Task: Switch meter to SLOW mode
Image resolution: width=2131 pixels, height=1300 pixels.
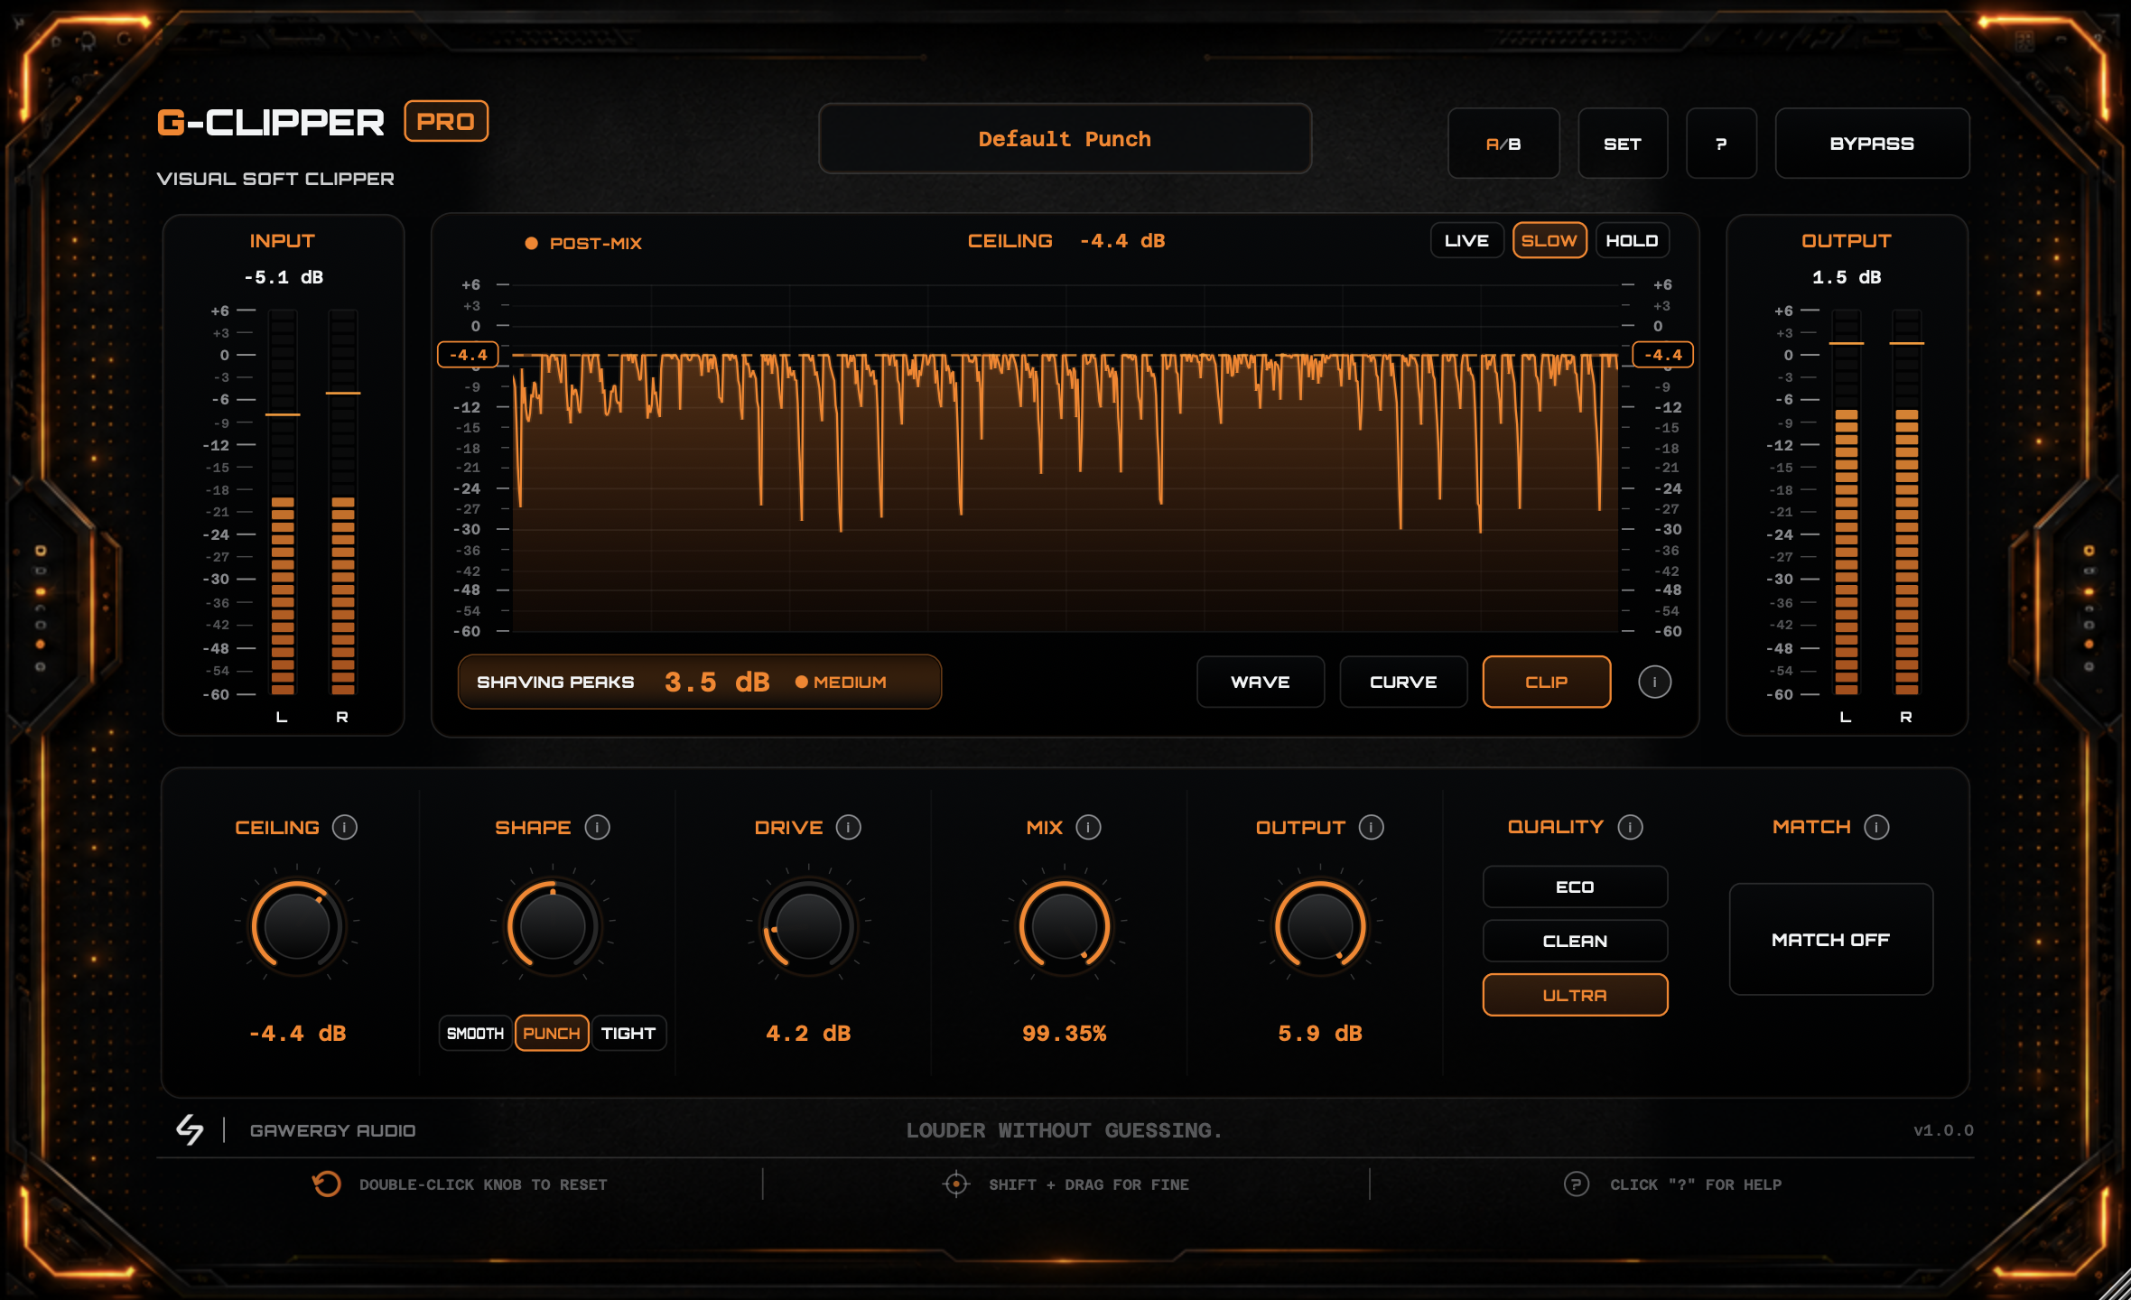Action: click(x=1549, y=241)
